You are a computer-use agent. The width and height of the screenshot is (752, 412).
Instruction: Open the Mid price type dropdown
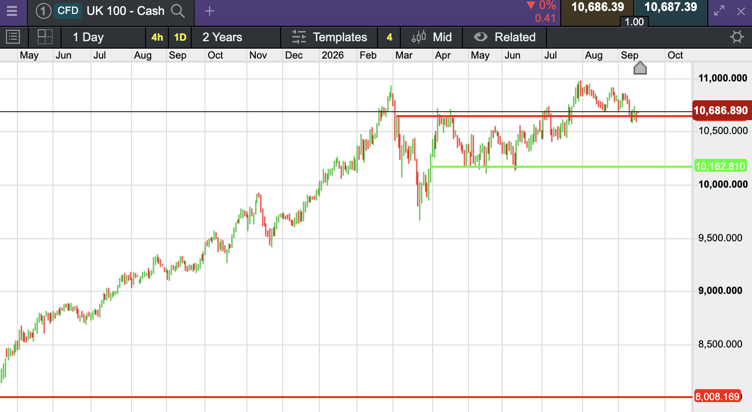(432, 37)
